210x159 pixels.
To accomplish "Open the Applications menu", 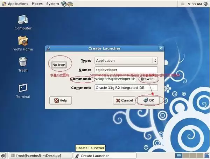I will [x=18, y=4].
